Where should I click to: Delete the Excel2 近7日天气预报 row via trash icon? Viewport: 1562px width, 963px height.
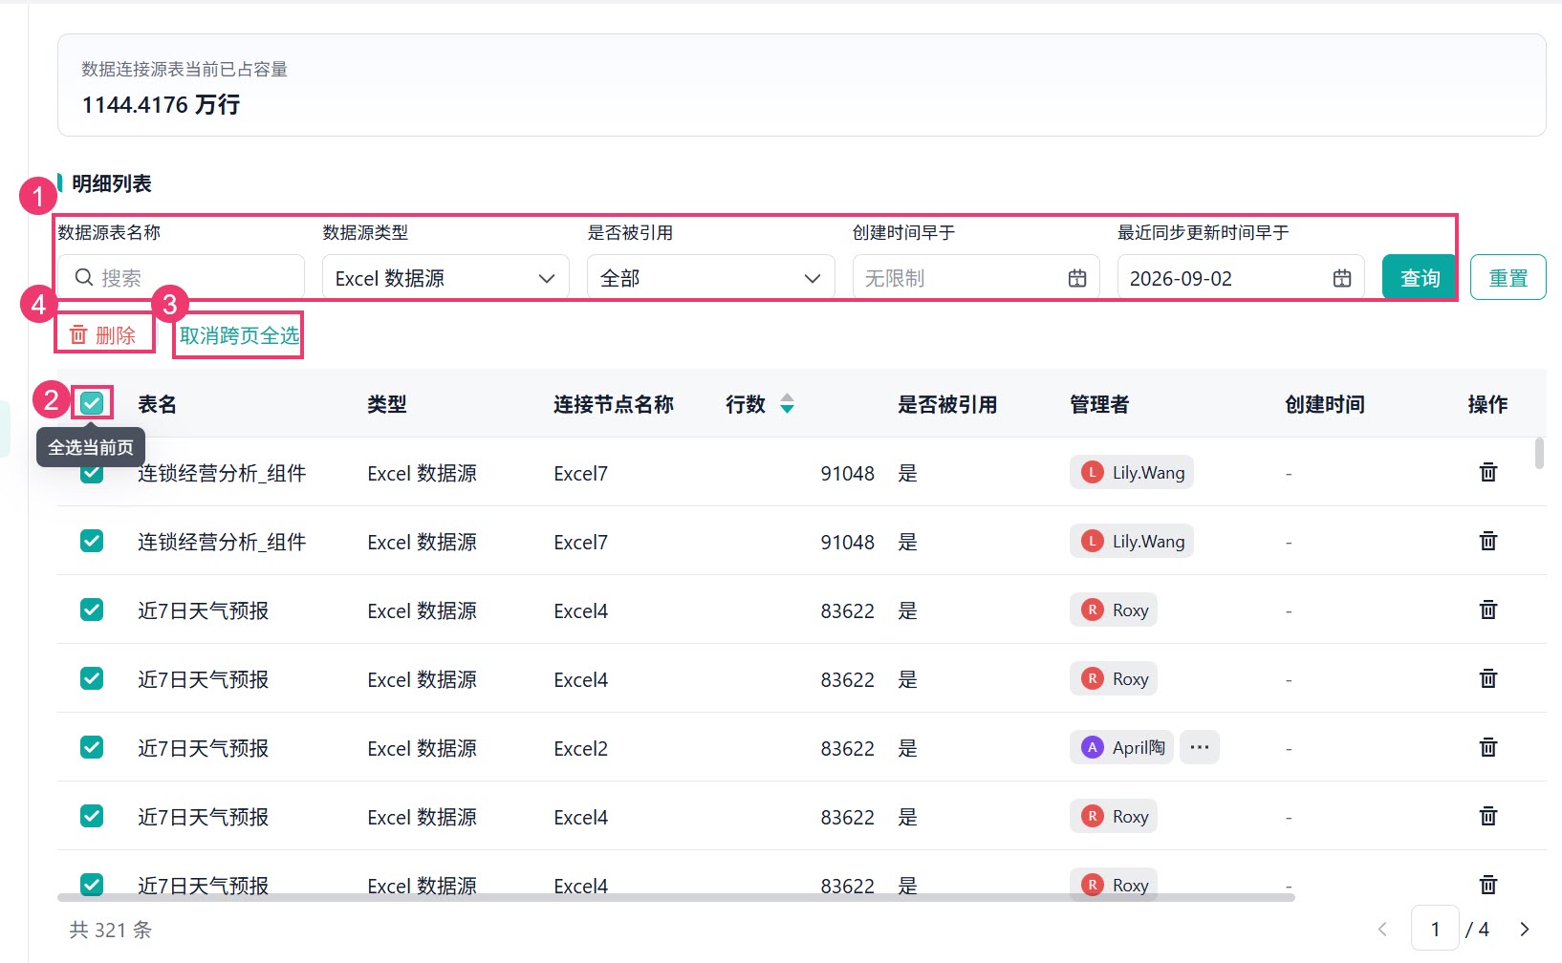pyautogui.click(x=1488, y=747)
